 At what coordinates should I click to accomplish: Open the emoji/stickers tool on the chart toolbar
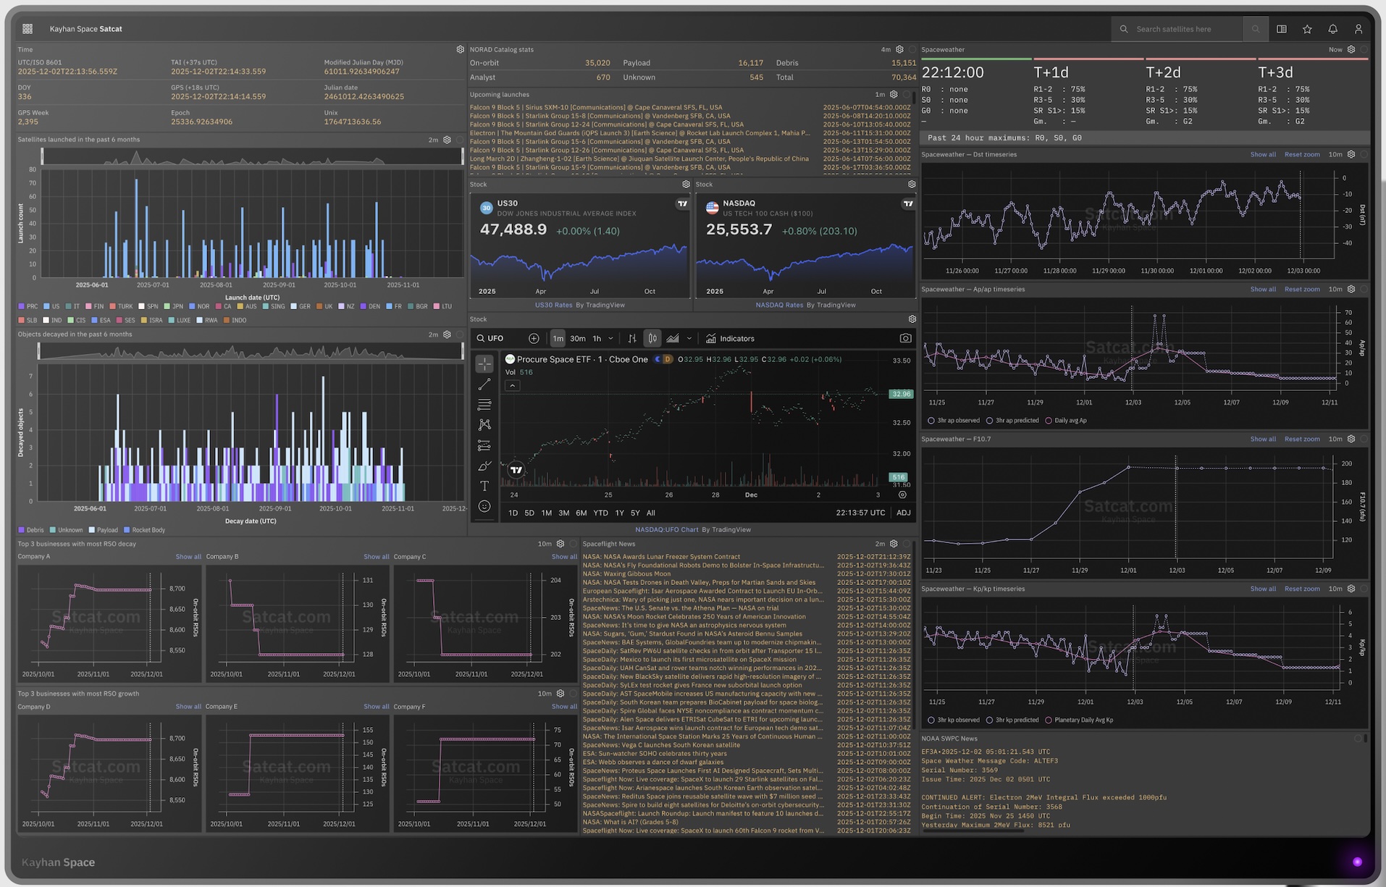coord(484,505)
